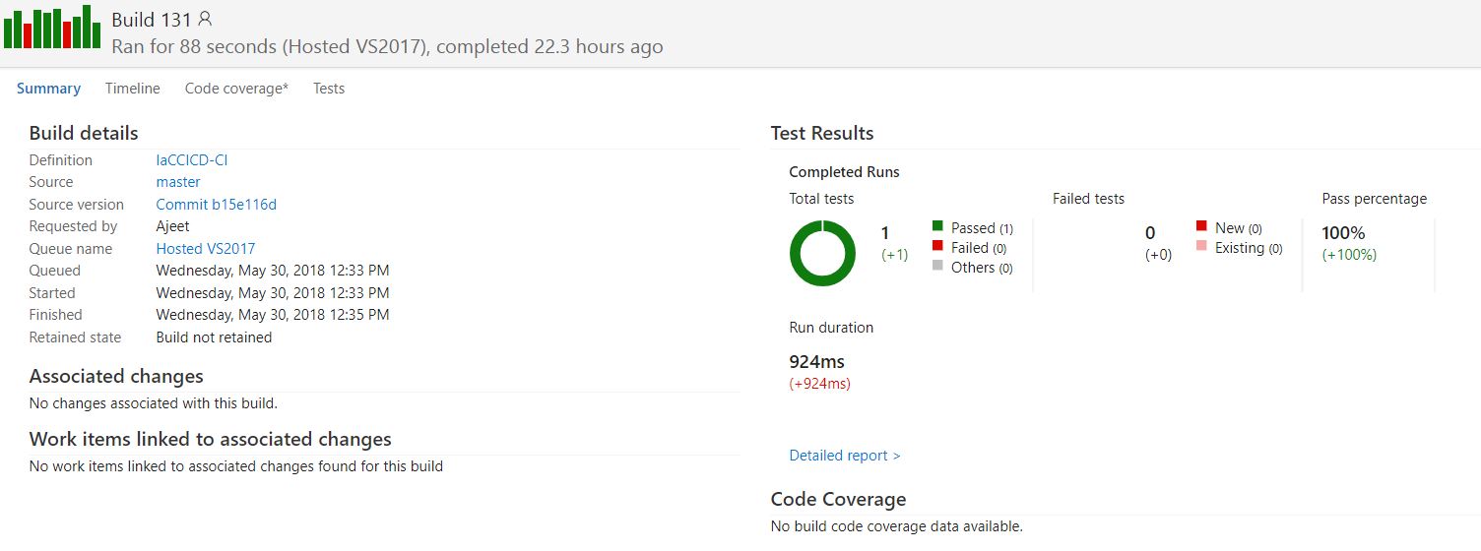Click the person icon beside Build 131
Image resolution: width=1481 pixels, height=551 pixels.
[205, 19]
